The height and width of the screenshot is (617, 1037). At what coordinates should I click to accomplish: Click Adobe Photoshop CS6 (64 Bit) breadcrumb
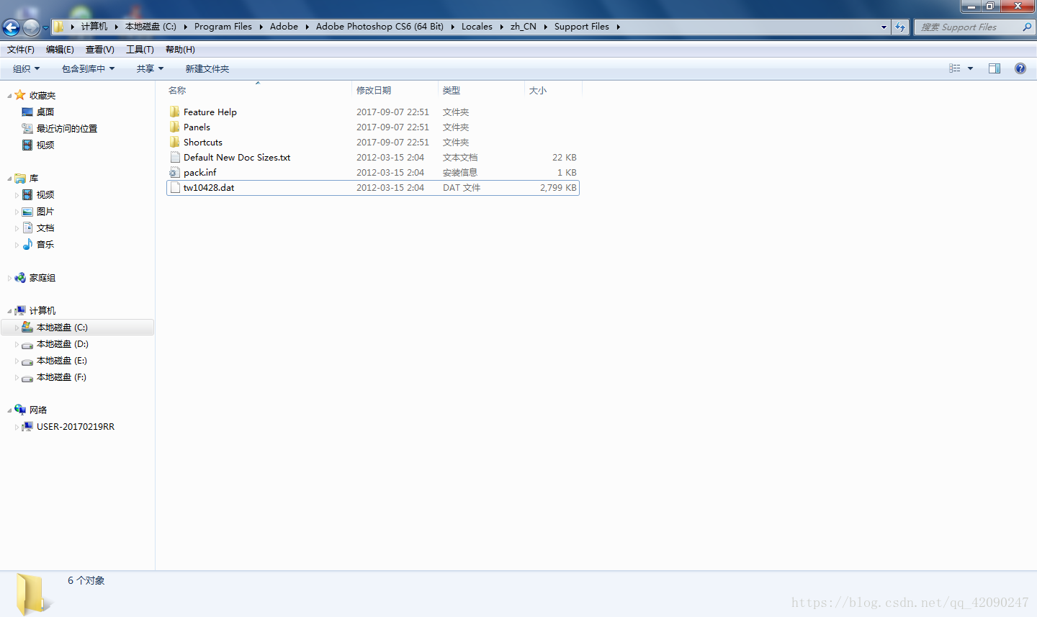(x=380, y=27)
